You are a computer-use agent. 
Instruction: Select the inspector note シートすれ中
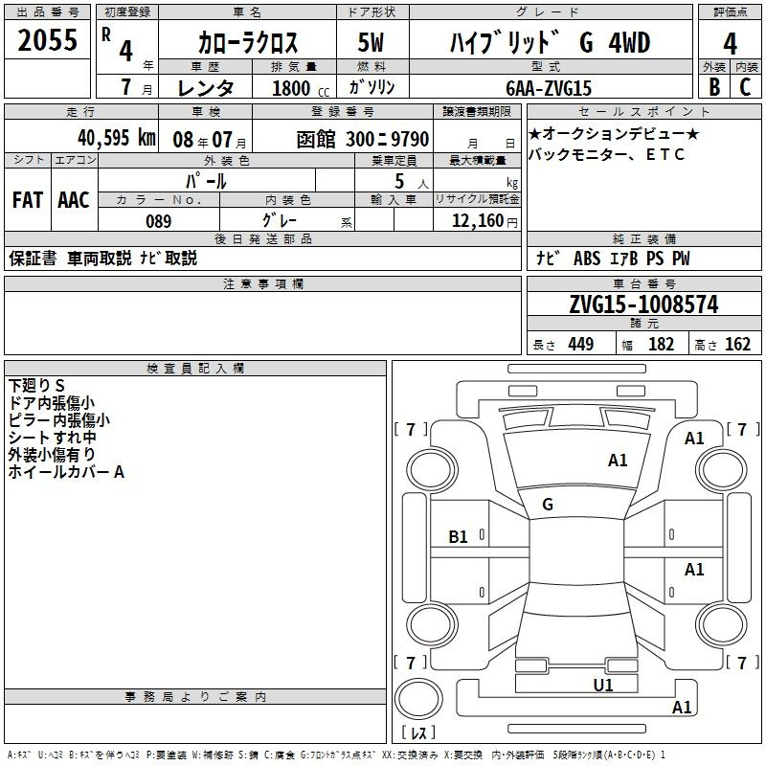click(52, 437)
